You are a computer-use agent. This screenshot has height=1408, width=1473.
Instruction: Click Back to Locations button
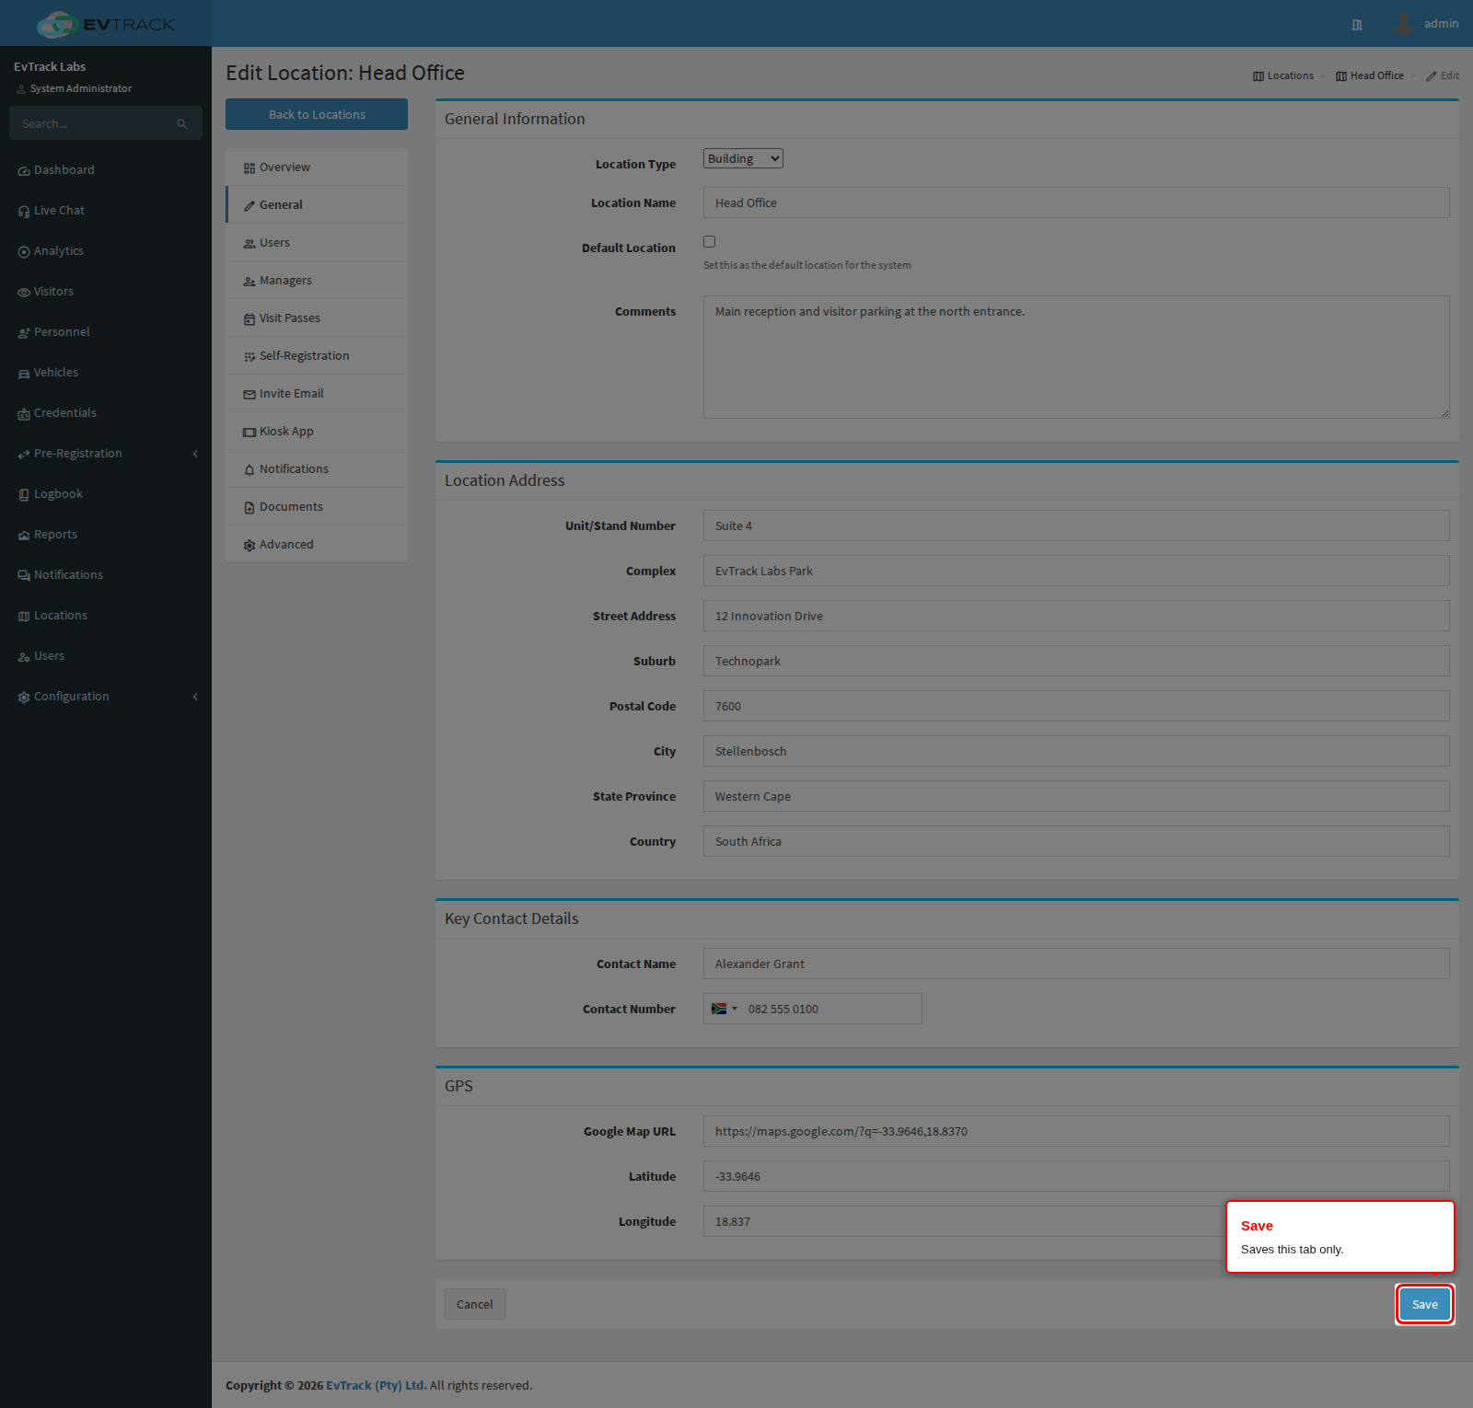(317, 114)
